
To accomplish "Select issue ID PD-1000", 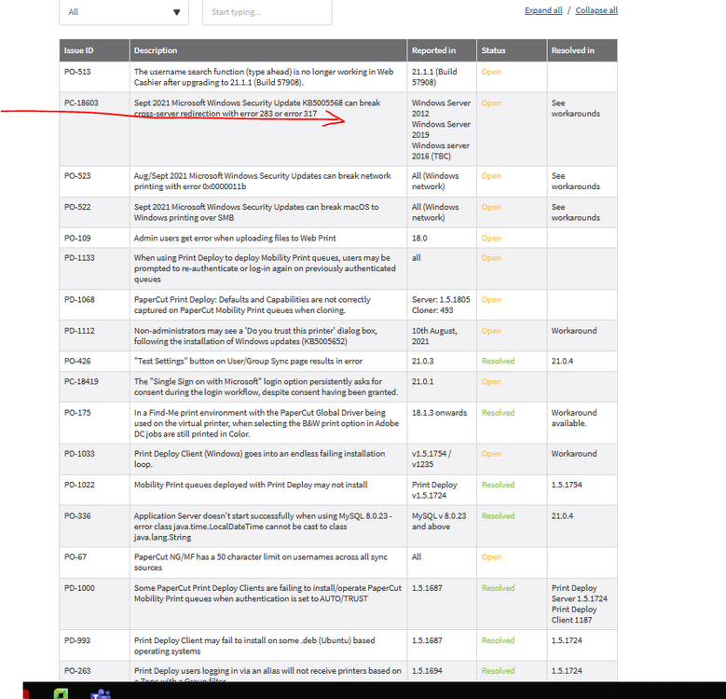I will 79,588.
